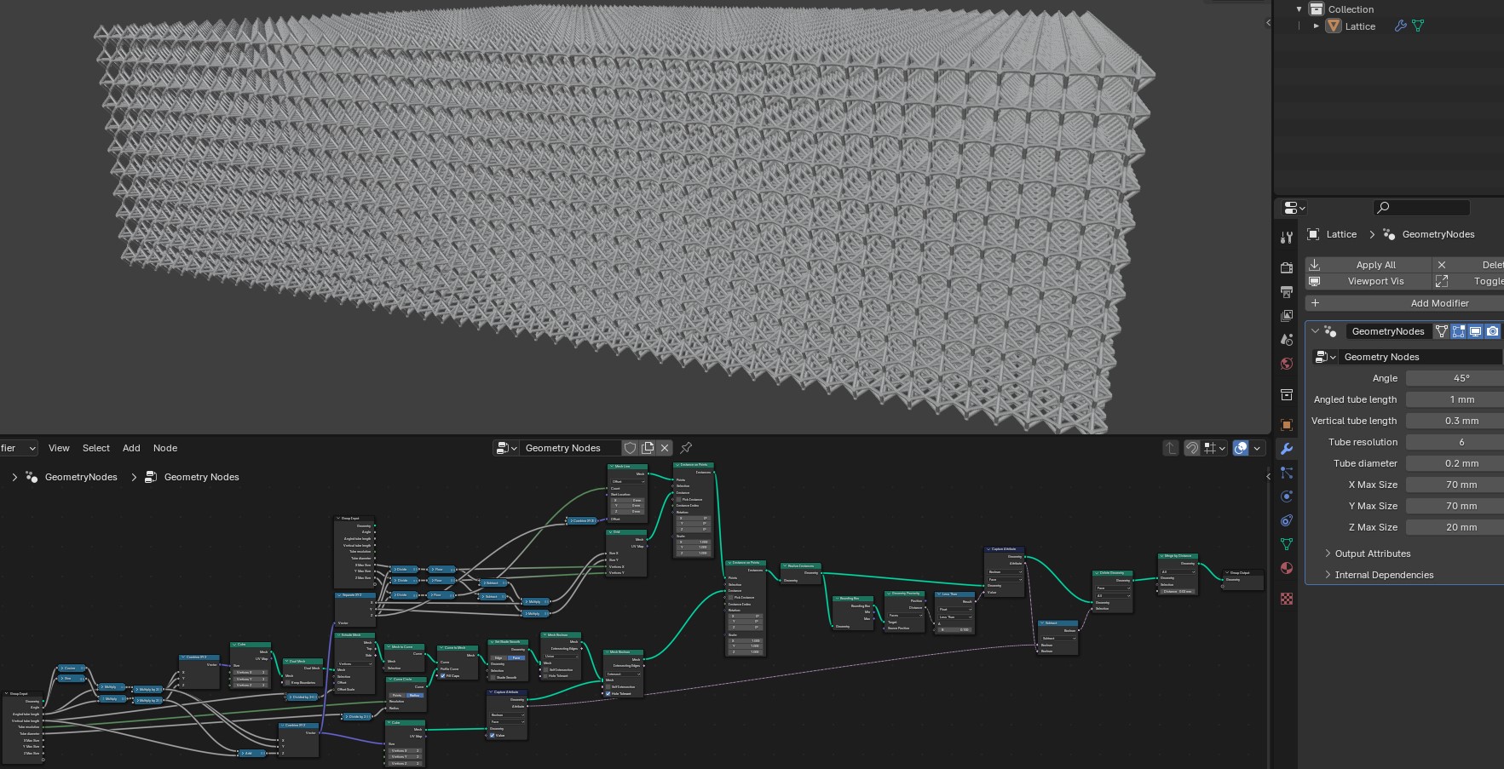Open the View menu in the node editor
The height and width of the screenshot is (769, 1504).
(x=59, y=448)
